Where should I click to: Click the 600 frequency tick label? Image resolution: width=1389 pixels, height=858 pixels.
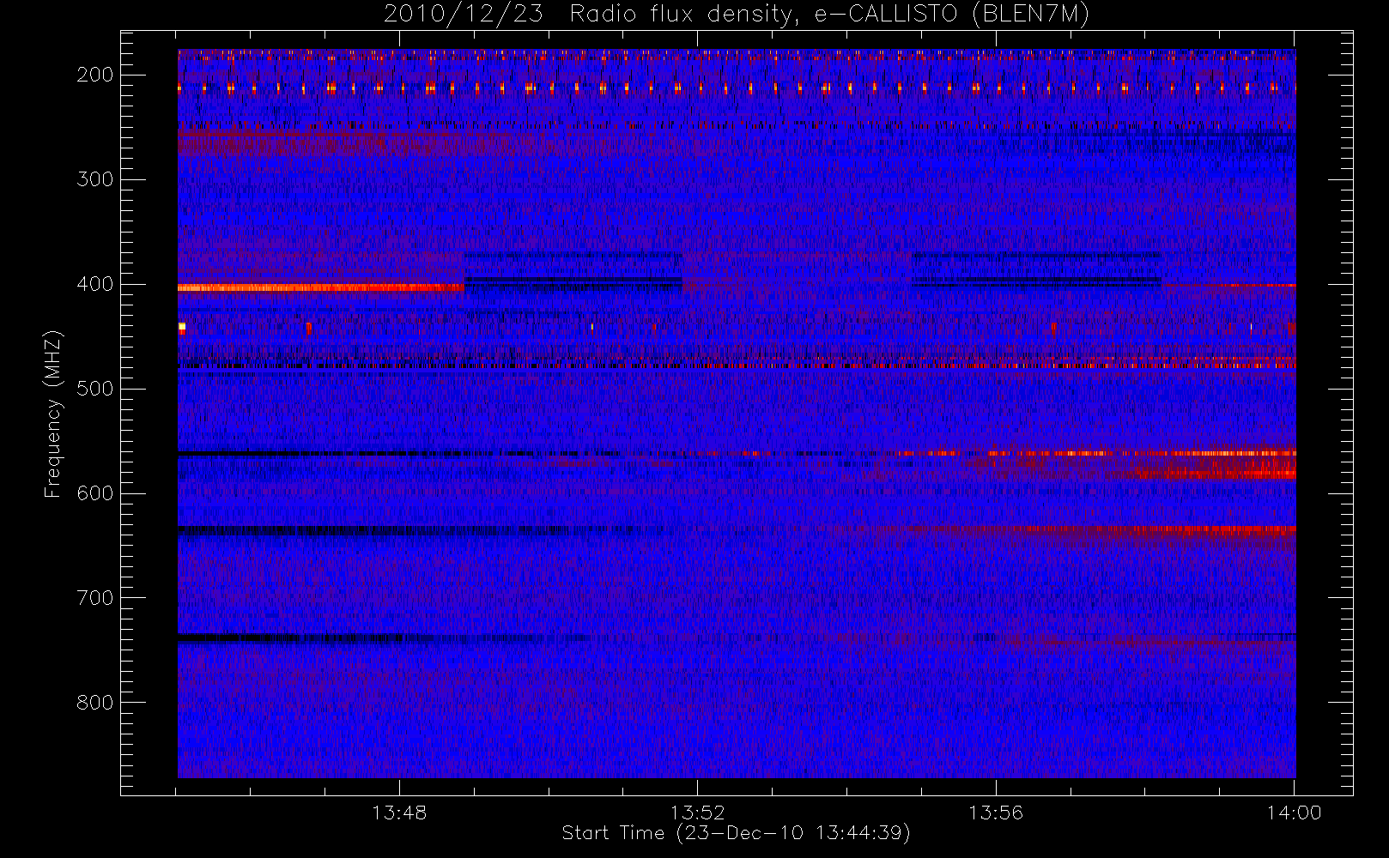click(x=95, y=493)
